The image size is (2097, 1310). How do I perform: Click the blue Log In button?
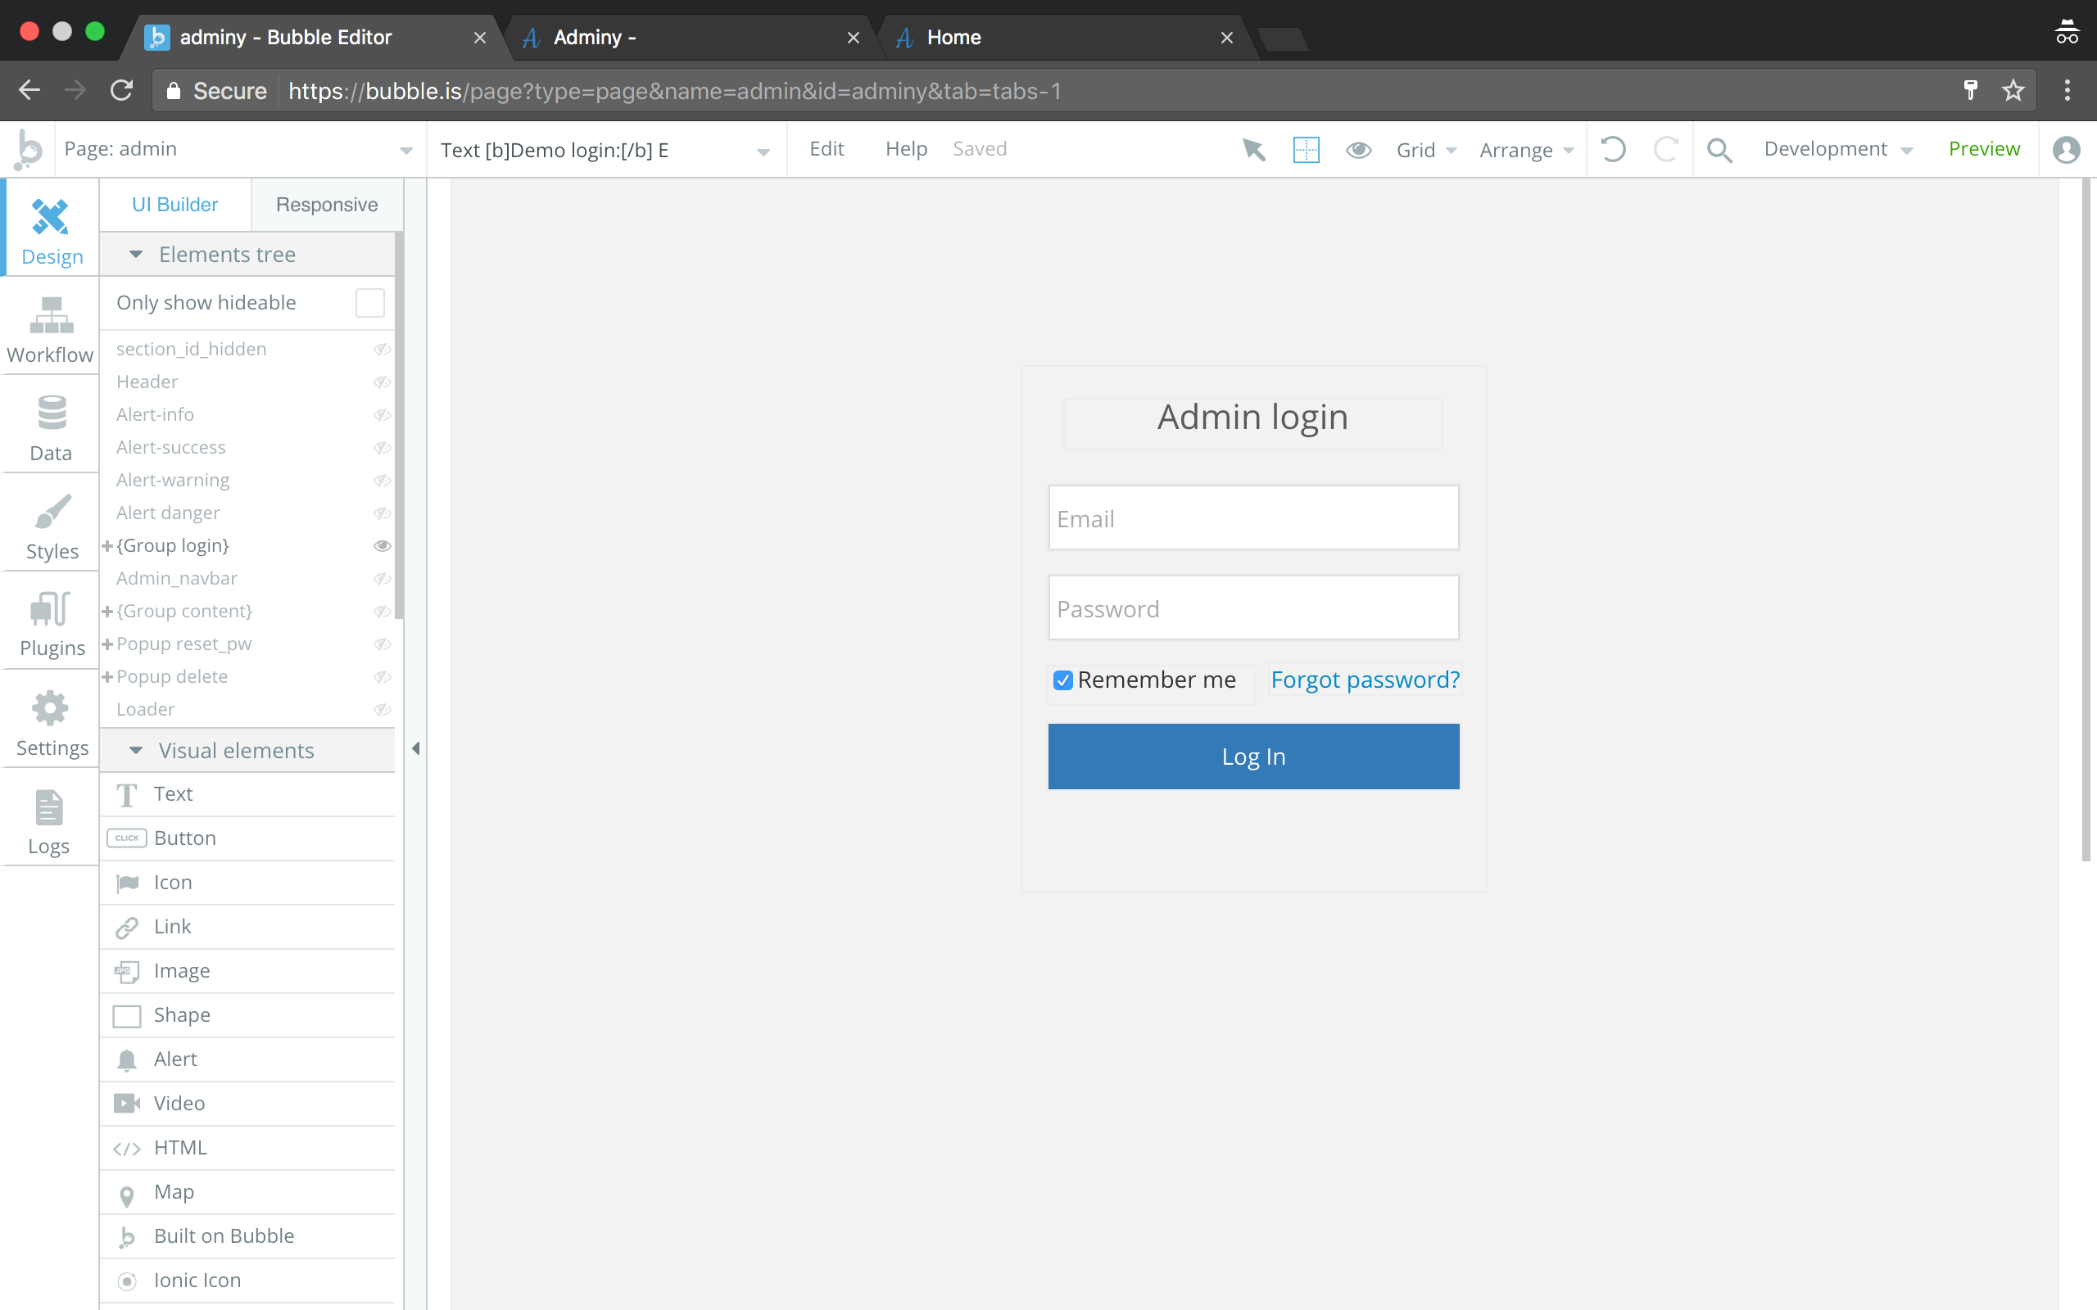click(x=1252, y=757)
